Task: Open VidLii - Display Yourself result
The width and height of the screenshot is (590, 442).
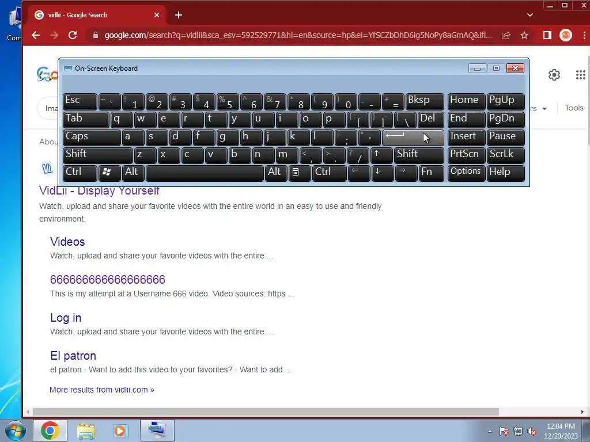Action: [x=99, y=190]
